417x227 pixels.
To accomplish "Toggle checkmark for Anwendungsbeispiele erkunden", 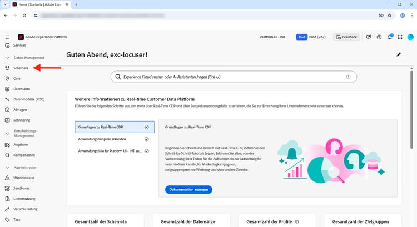I will coord(147,139).
